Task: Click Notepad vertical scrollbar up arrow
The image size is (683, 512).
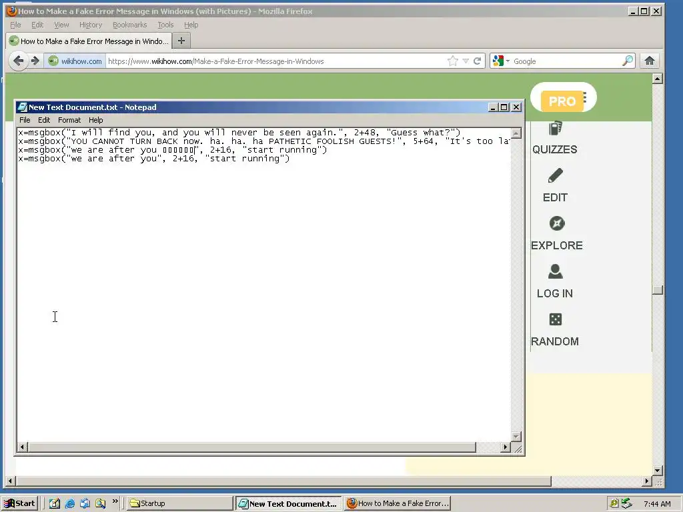Action: click(516, 133)
